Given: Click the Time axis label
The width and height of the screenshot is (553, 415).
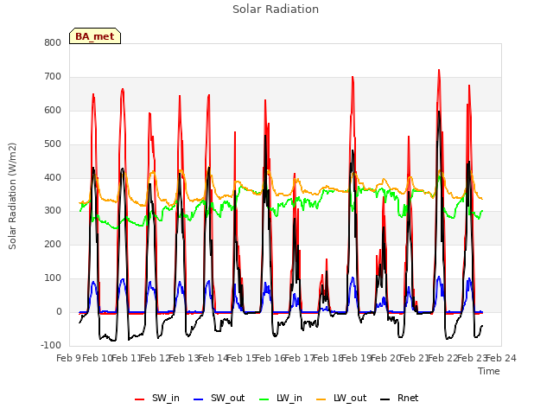Looking at the screenshot, I should point(489,371).
